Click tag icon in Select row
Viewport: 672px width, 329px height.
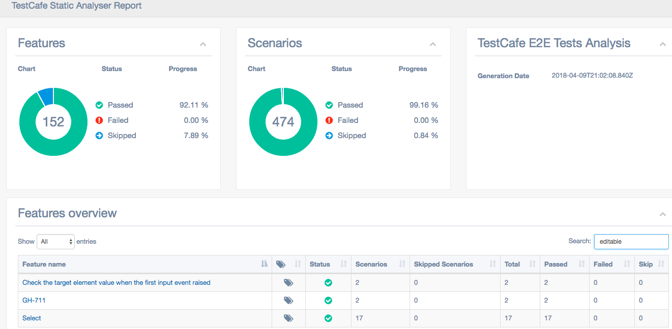[288, 318]
